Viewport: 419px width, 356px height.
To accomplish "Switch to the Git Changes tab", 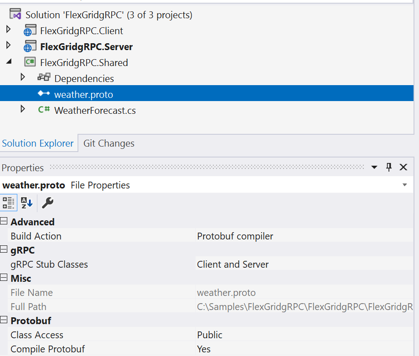I will tap(108, 143).
